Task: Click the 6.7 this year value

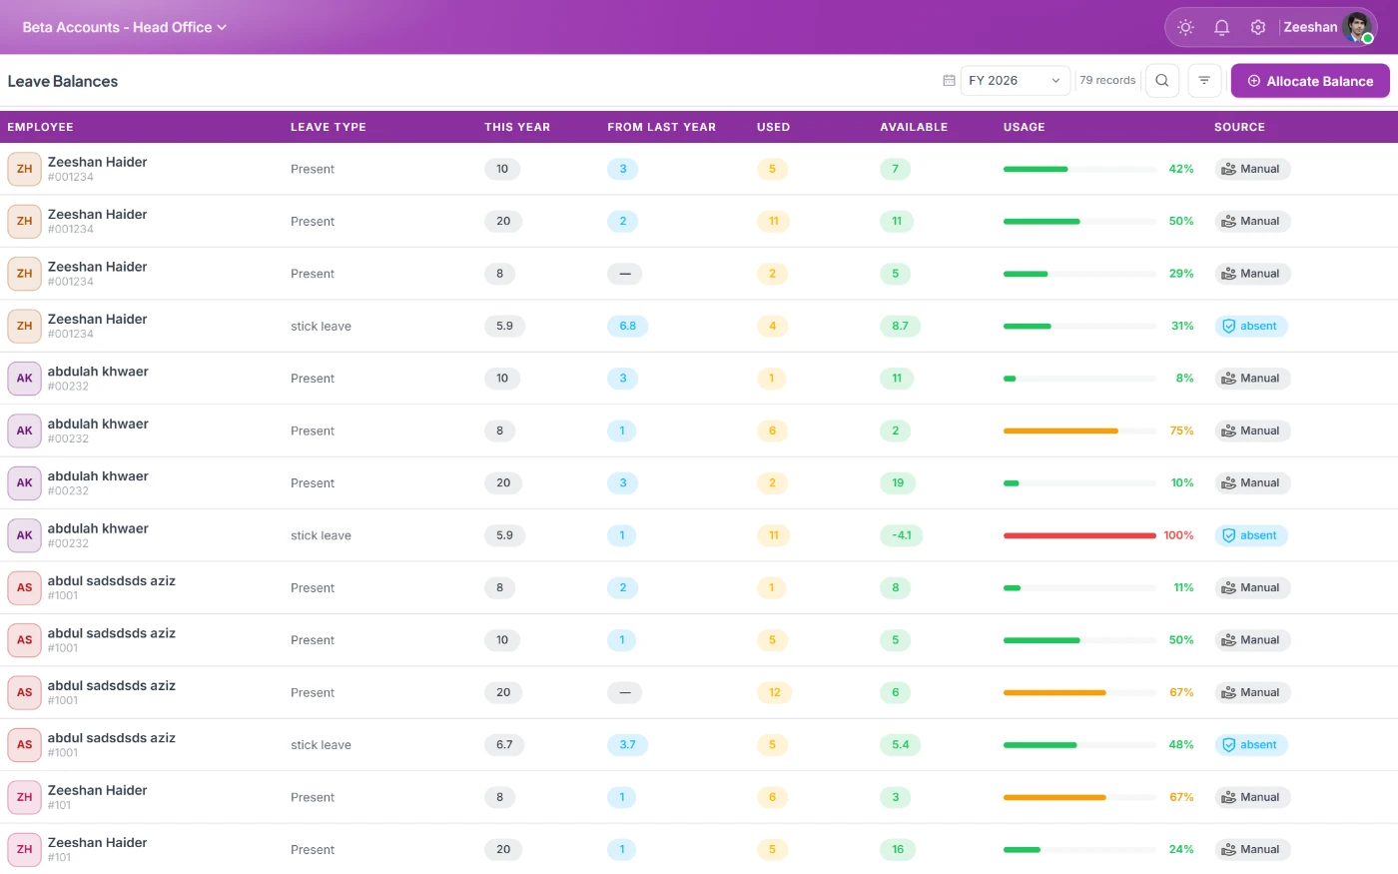Action: (504, 745)
